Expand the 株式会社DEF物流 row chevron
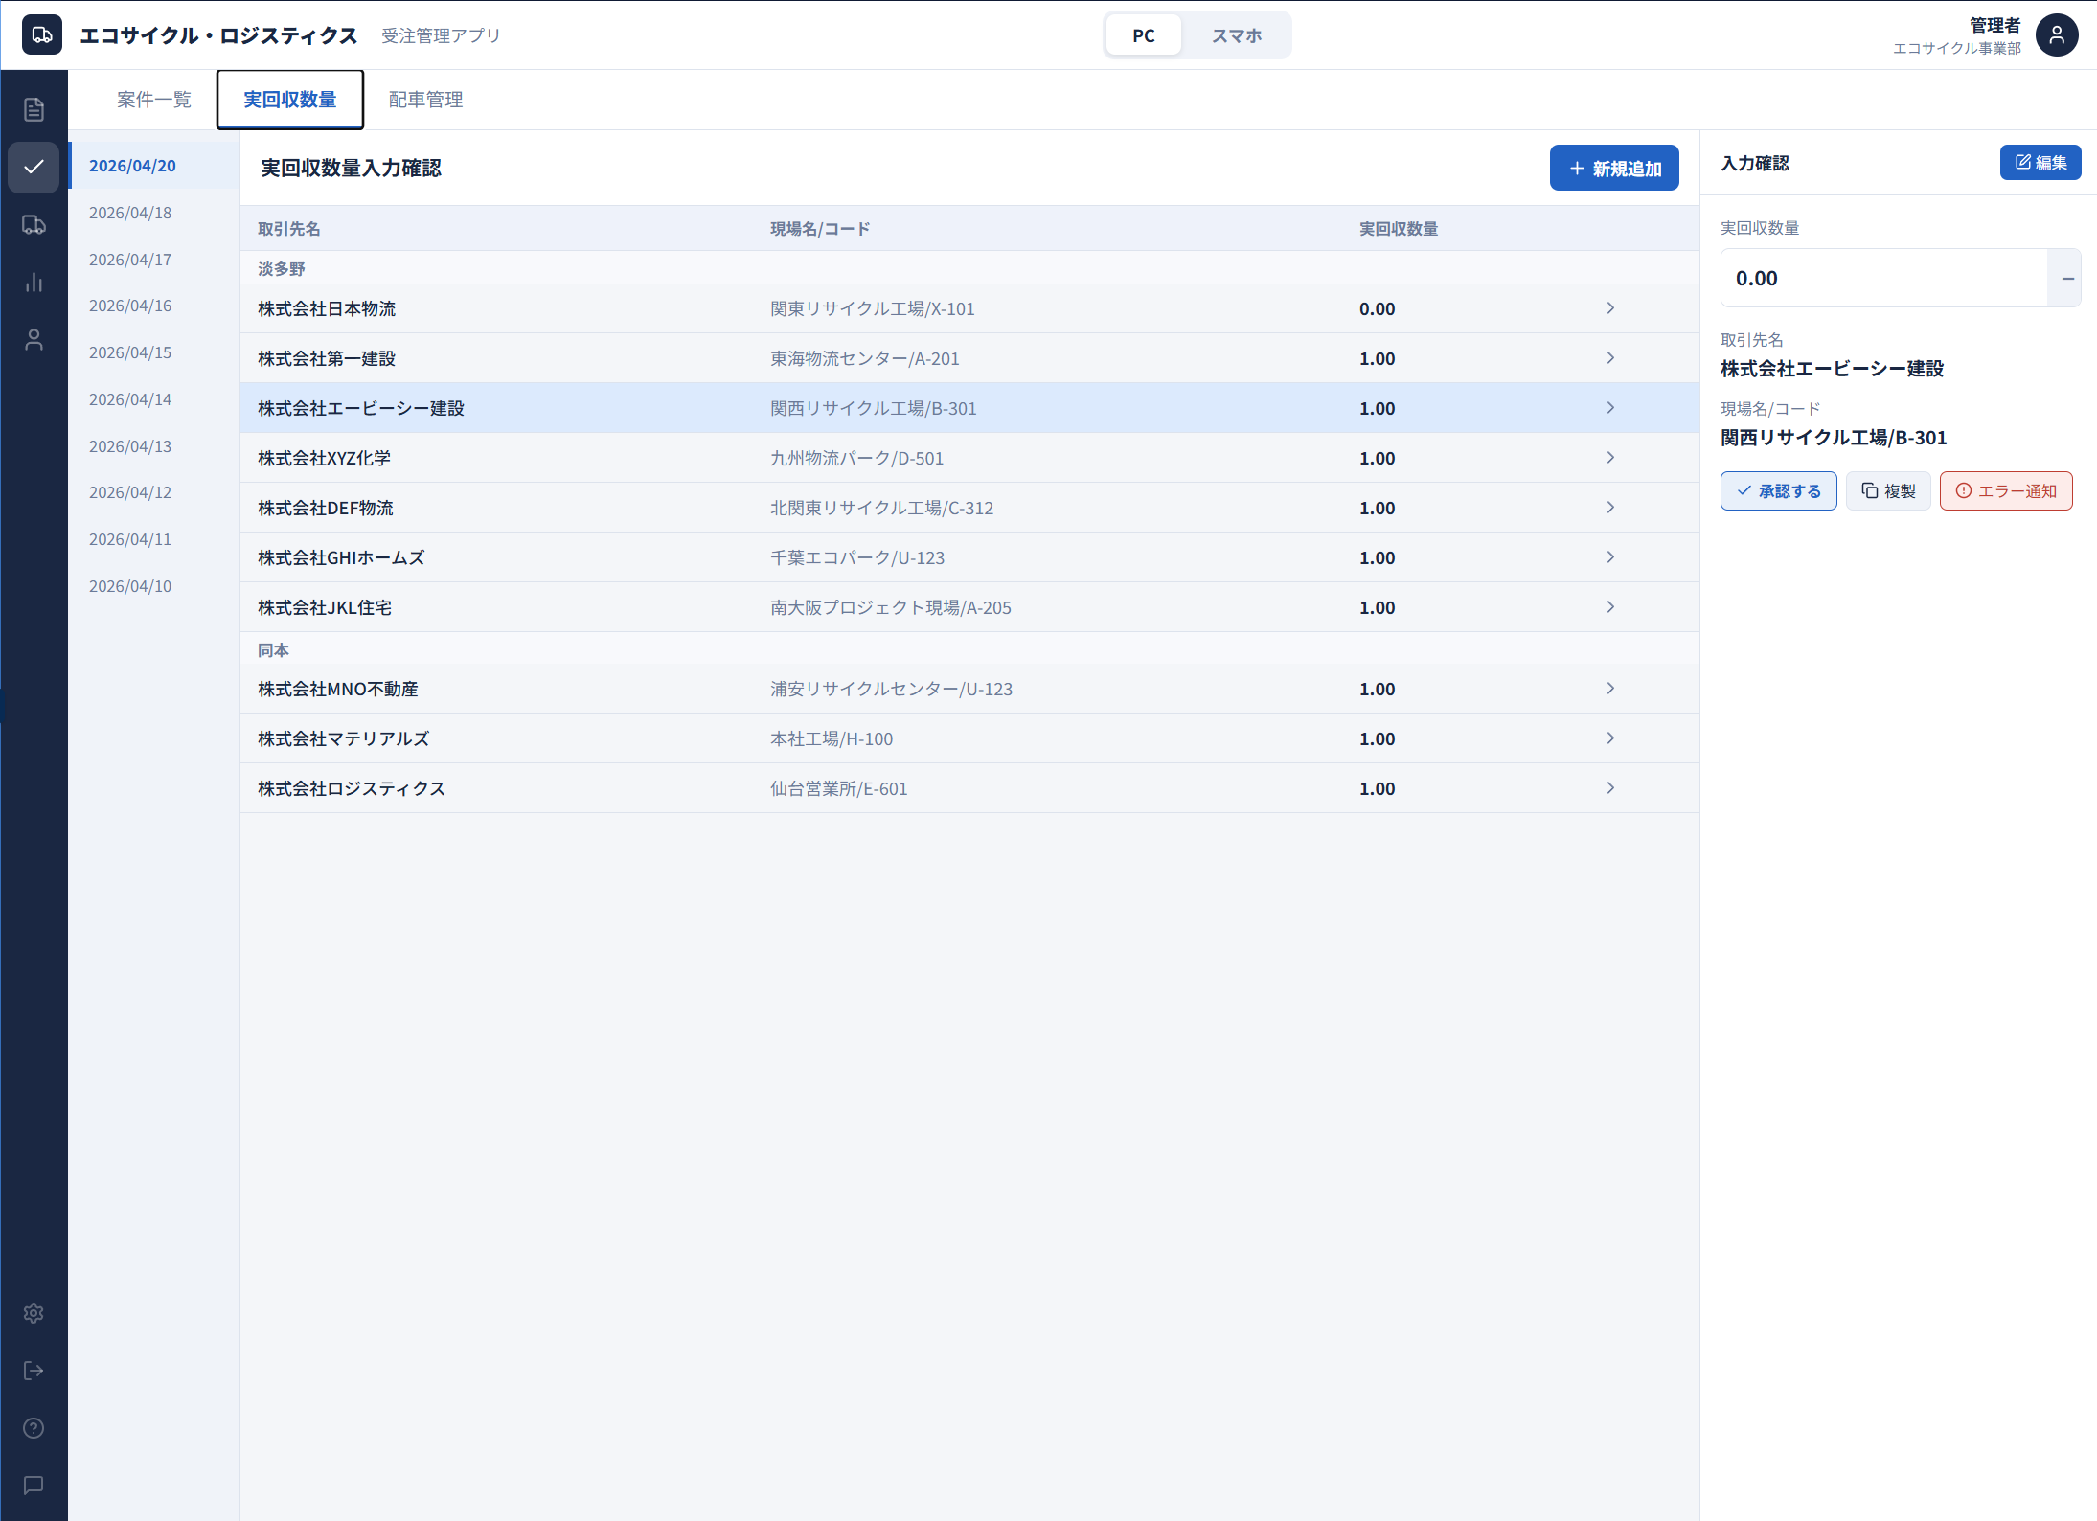Viewport: 2097px width, 1521px height. 1610,508
